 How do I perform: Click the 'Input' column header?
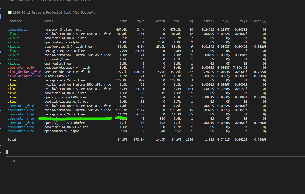(122, 21)
